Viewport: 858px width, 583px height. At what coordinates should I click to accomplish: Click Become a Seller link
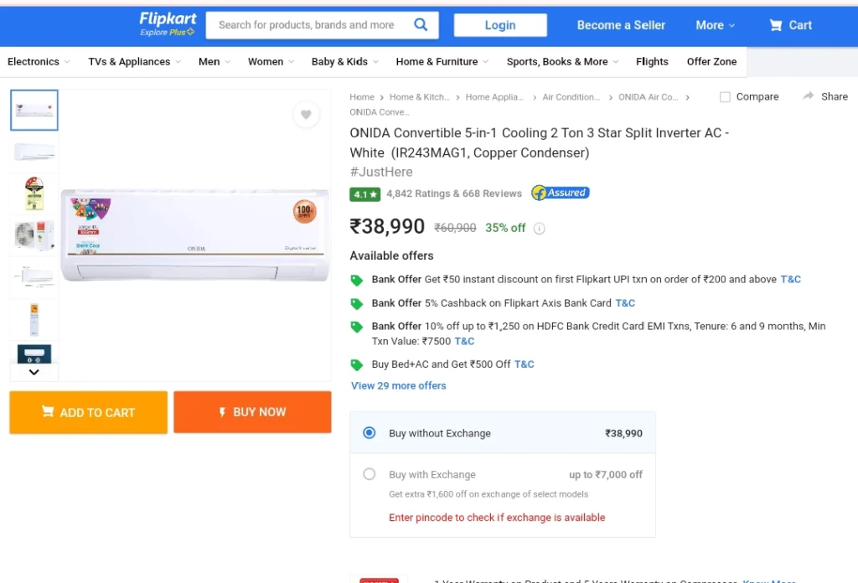coord(621,25)
